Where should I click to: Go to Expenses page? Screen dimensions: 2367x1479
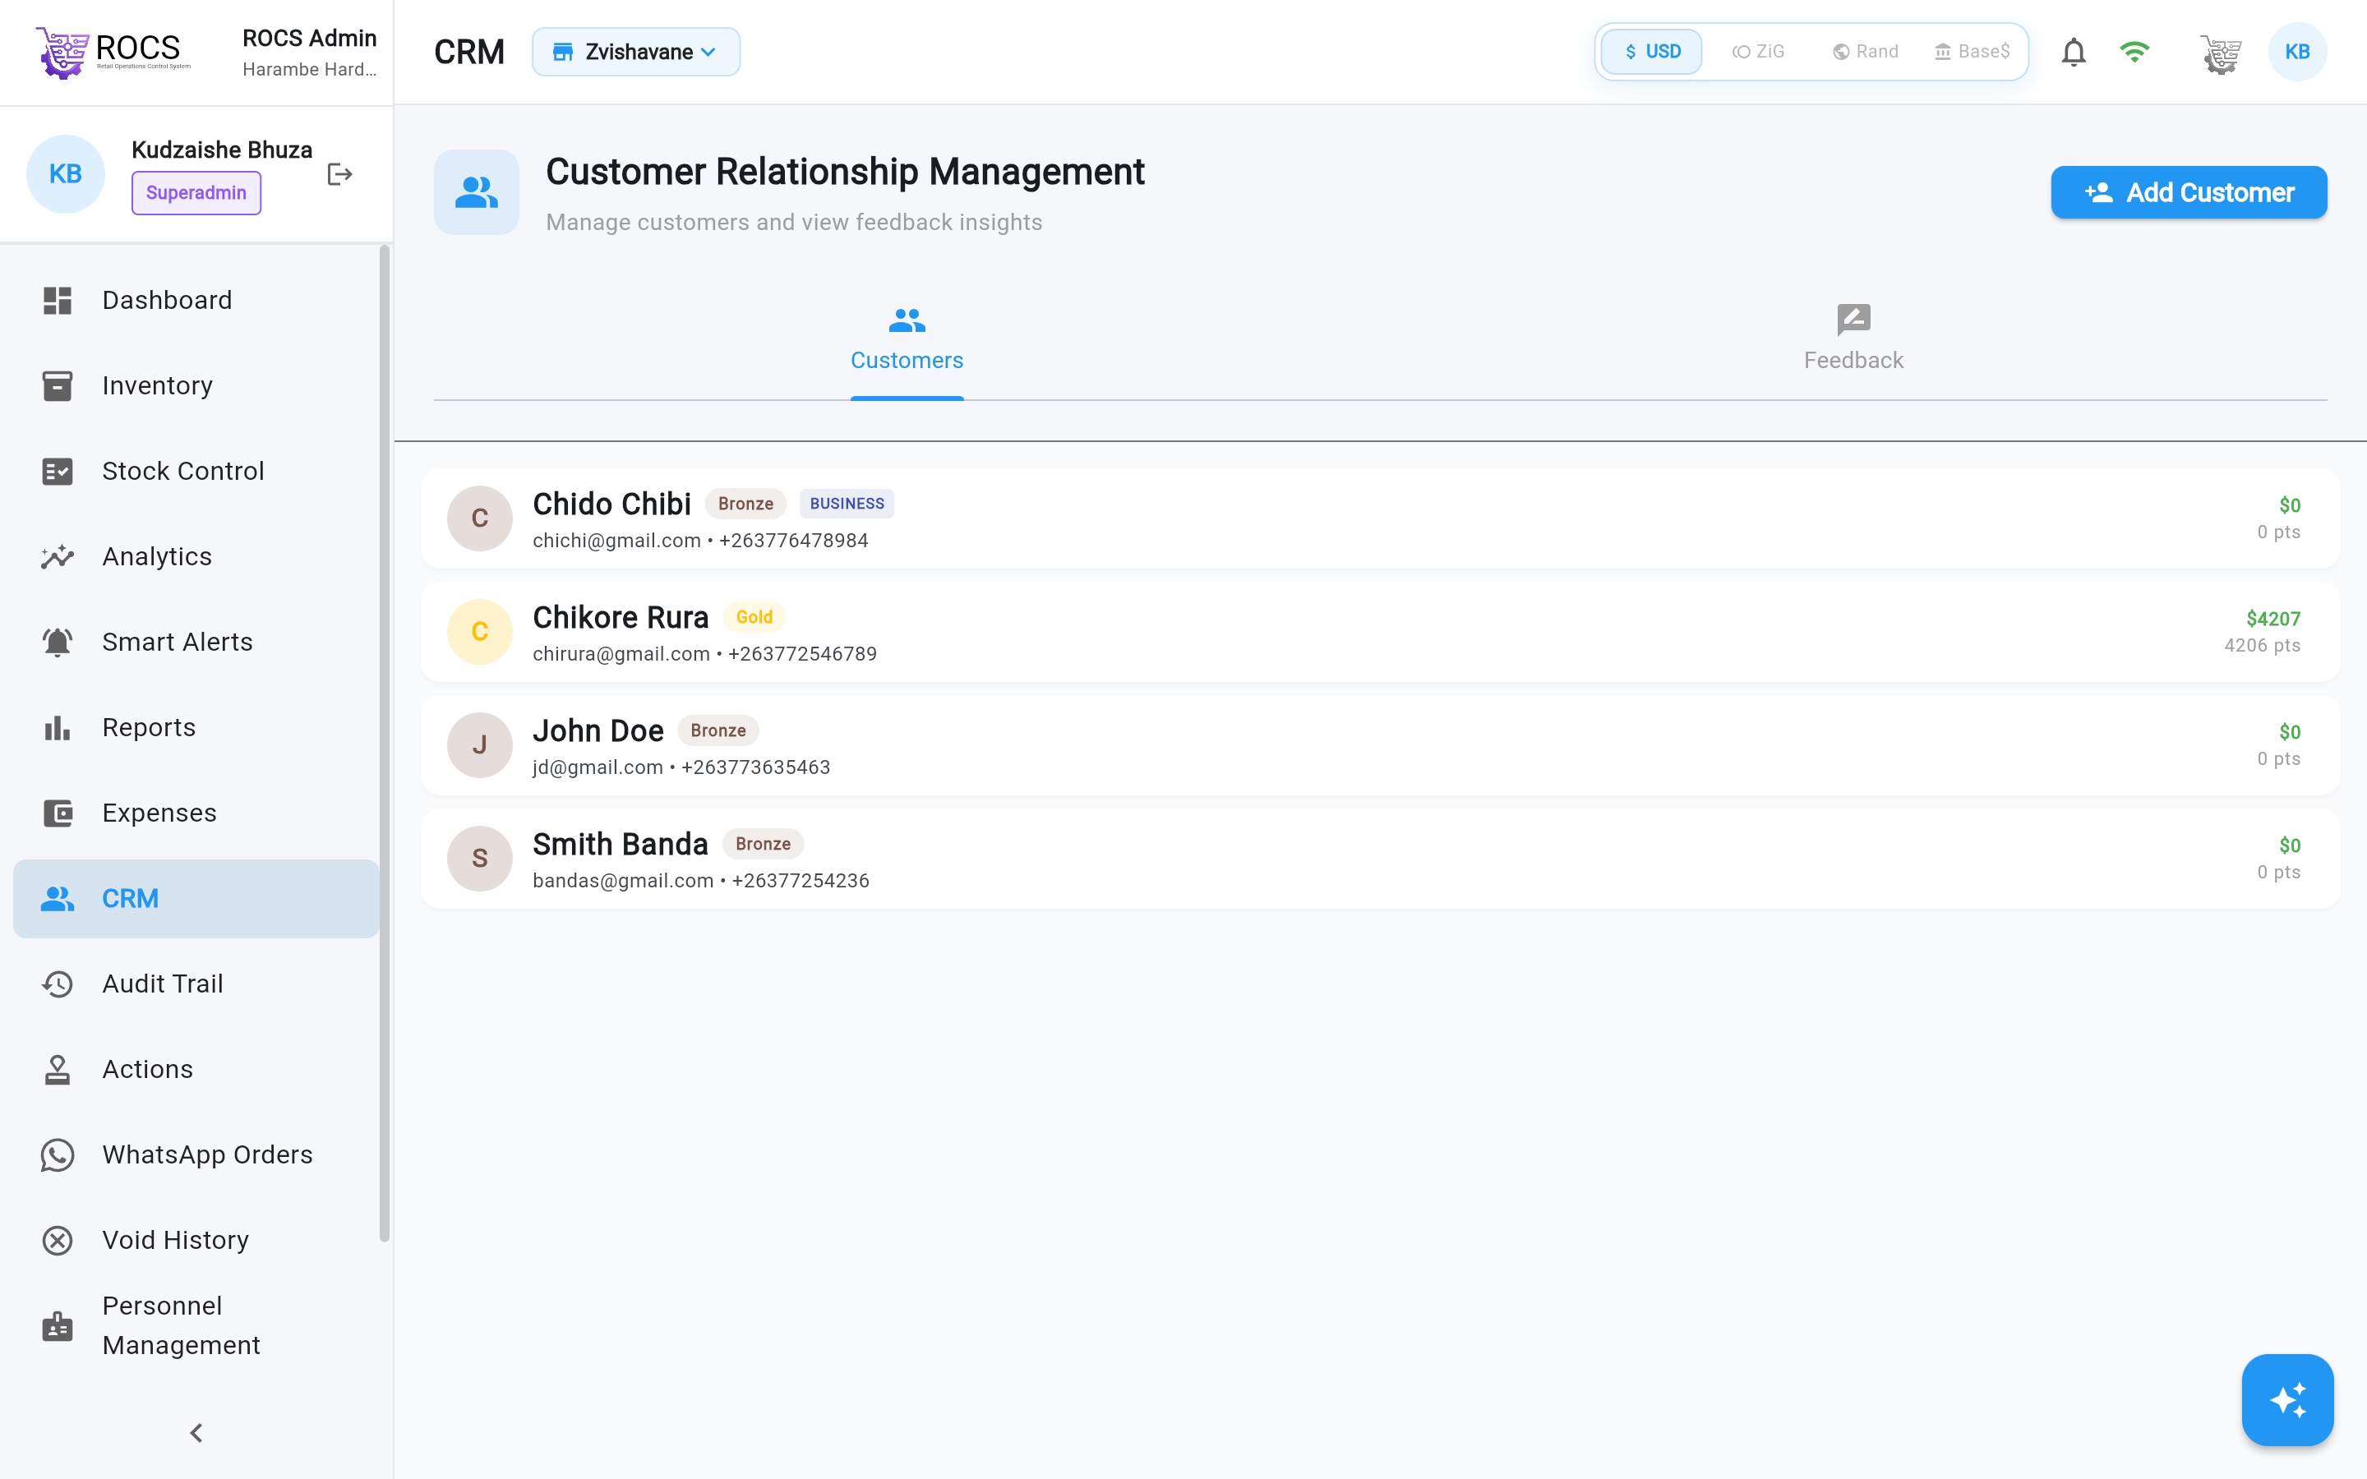(x=196, y=813)
